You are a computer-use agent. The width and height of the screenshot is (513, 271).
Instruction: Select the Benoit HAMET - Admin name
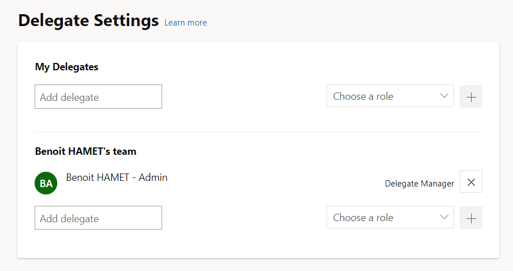click(117, 177)
